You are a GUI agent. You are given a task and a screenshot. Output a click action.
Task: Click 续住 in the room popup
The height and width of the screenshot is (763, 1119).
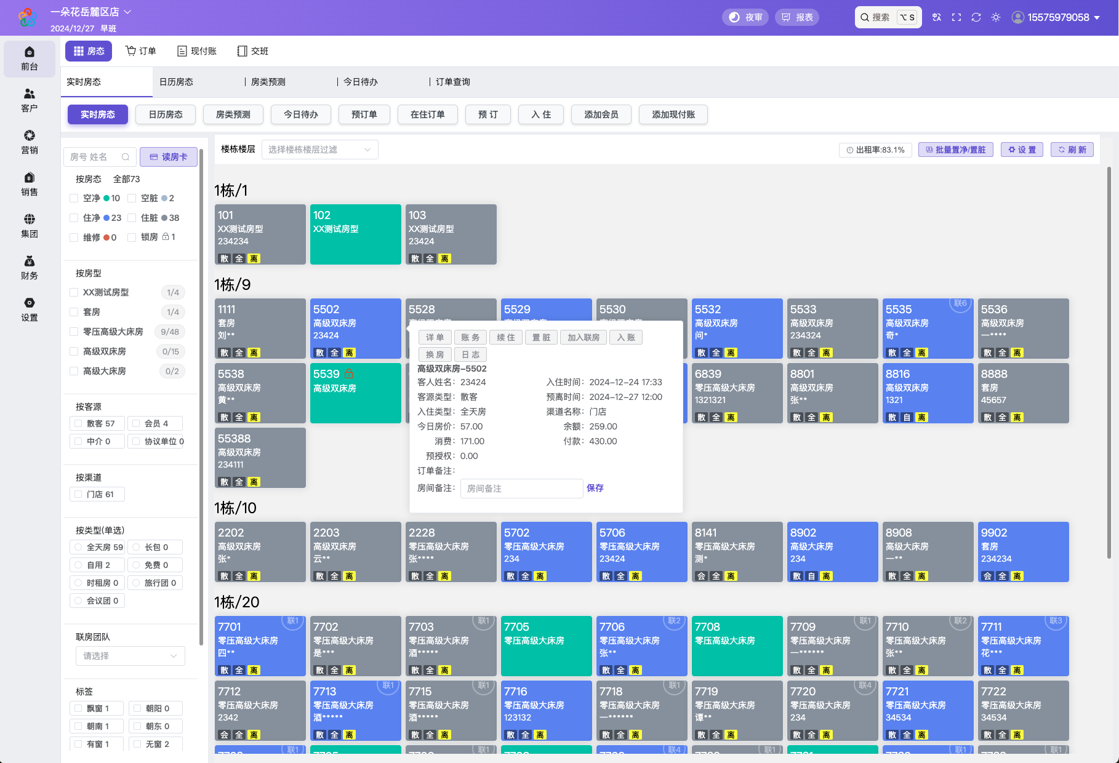[x=506, y=337]
